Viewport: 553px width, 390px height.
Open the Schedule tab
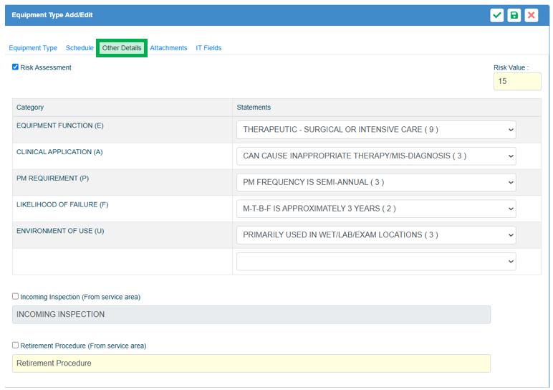coord(80,48)
